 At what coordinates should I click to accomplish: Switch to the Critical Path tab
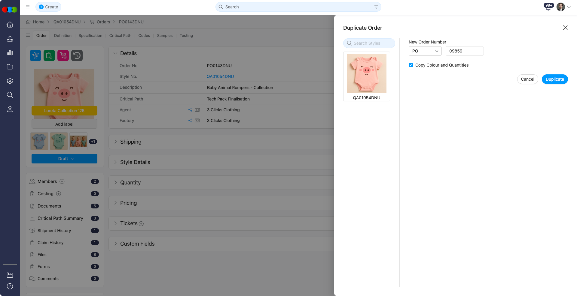click(x=120, y=35)
